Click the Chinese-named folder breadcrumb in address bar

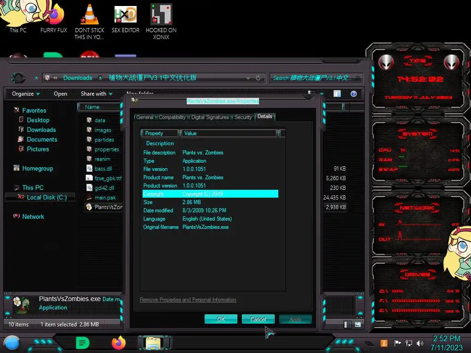pos(153,78)
